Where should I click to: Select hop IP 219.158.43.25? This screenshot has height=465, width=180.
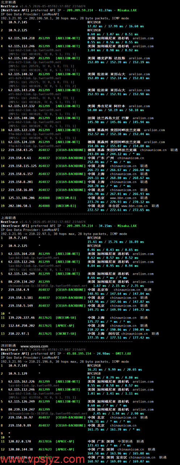pos(21,150)
